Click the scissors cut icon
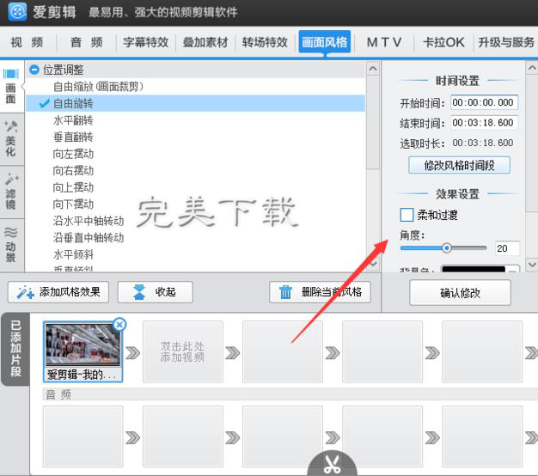 332,464
